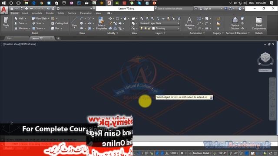The height and width of the screenshot is (156, 278).
Task: Open the Drawing layer dropdown
Action: click(159, 28)
